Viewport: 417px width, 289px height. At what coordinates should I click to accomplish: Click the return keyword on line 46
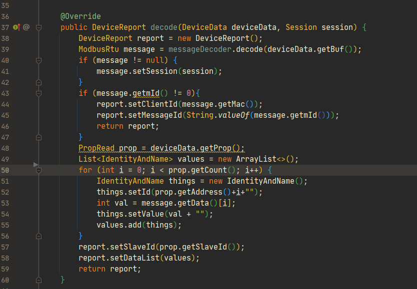pyautogui.click(x=110, y=126)
